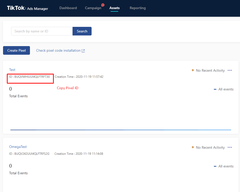Open the OmegaTest pixel details
Viewport: 240px width, 192px height.
point(18,147)
